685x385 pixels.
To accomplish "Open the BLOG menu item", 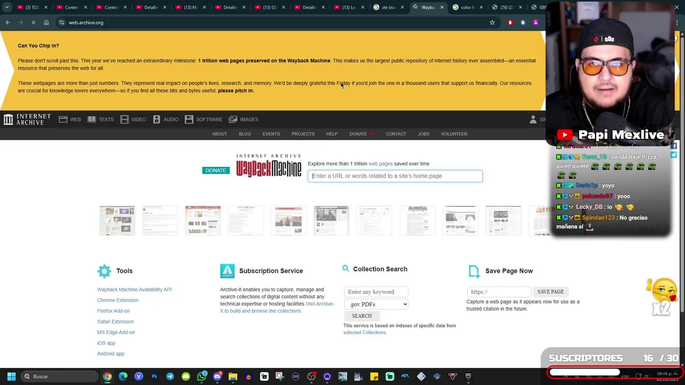I will (x=245, y=134).
